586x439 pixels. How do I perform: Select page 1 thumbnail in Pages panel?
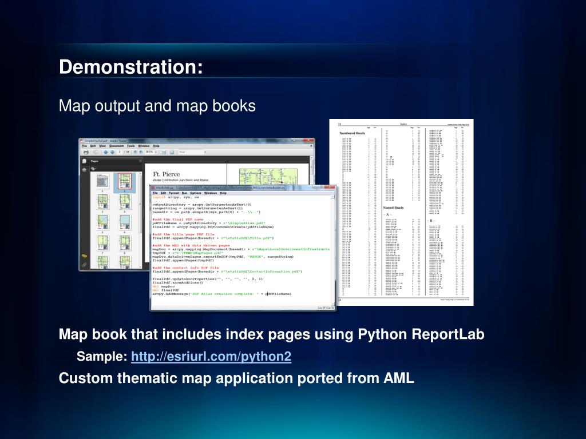pos(103,181)
